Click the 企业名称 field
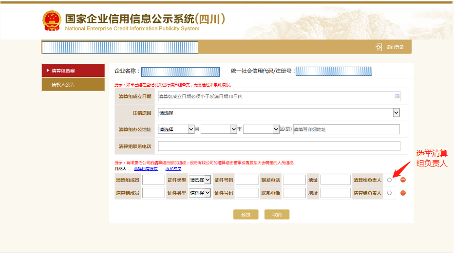This screenshot has height=255, width=454. pyautogui.click(x=180, y=72)
